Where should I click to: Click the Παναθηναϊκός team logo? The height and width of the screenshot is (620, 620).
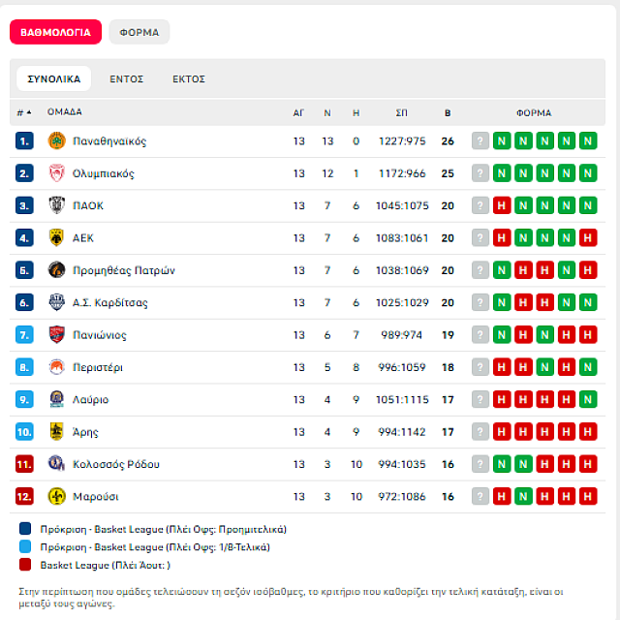coord(56,141)
